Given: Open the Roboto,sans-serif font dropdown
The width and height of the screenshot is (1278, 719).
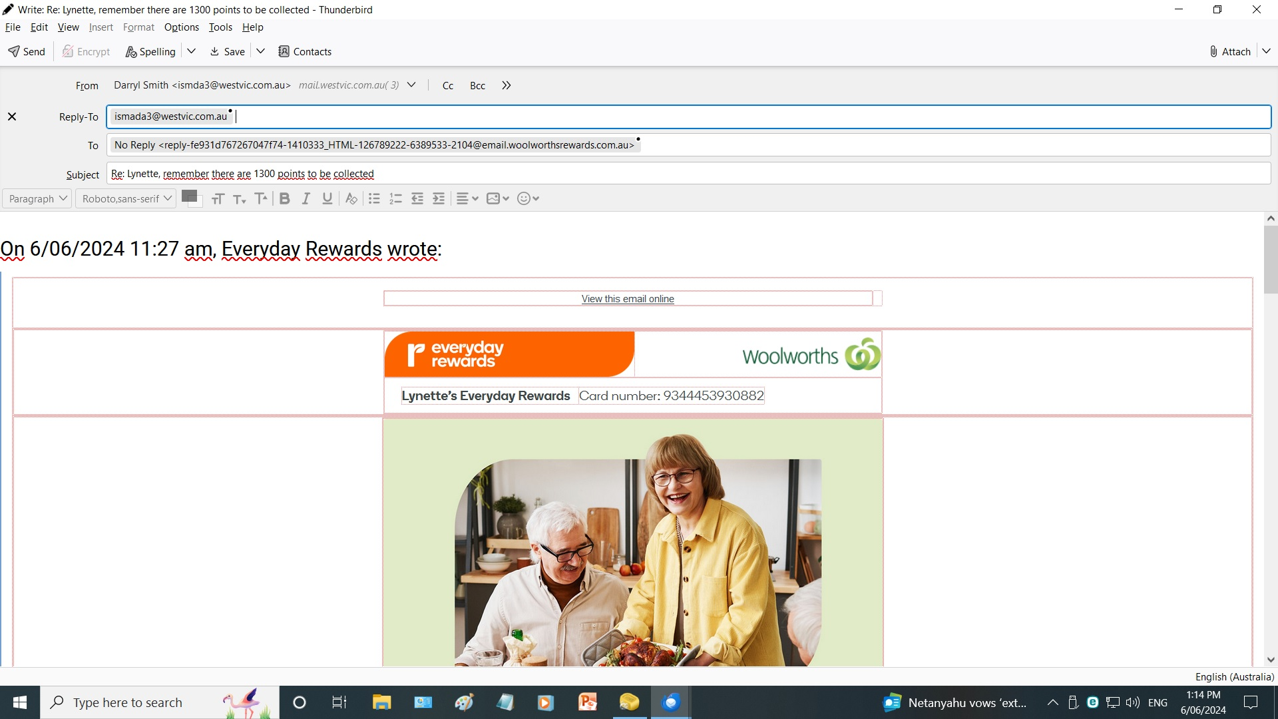Looking at the screenshot, I should 126,198.
